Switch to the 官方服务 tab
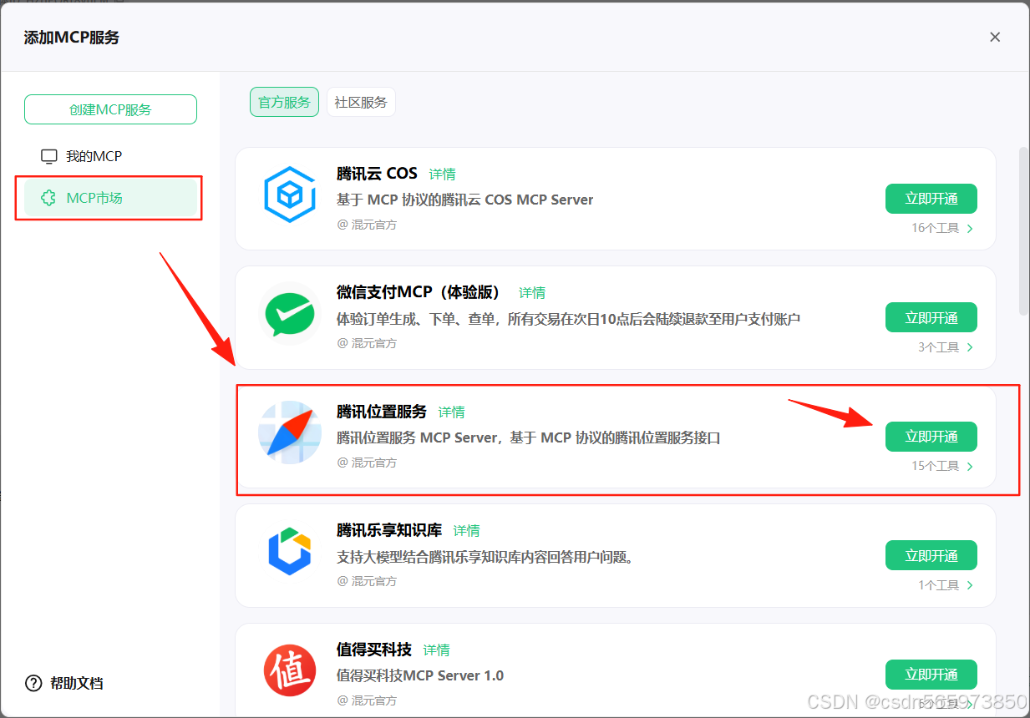 (x=284, y=102)
